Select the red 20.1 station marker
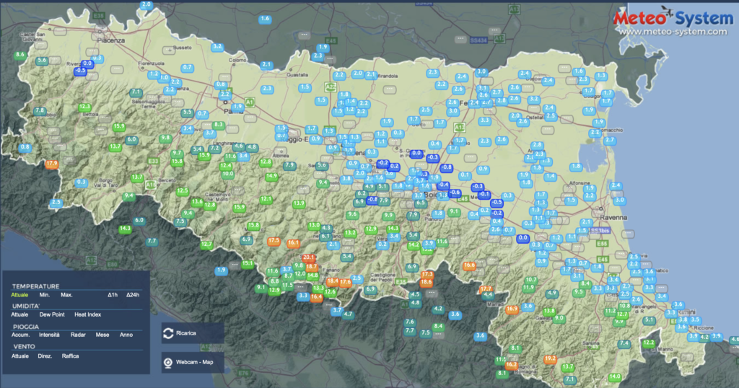Image resolution: width=739 pixels, height=388 pixels. (x=309, y=257)
